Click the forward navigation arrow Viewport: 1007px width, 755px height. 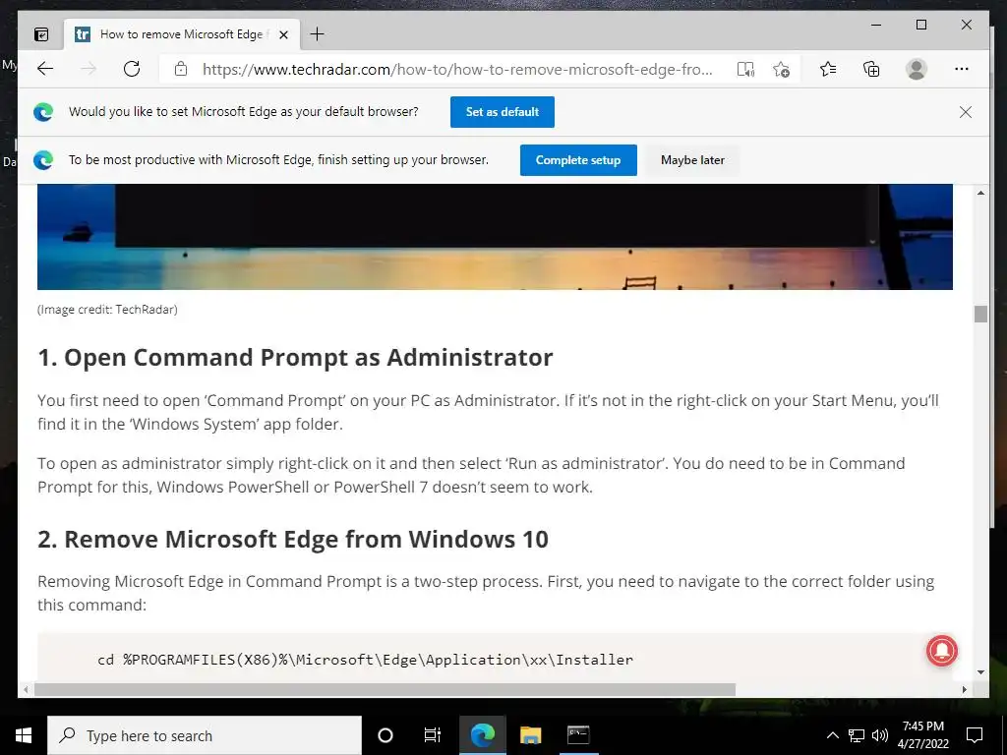(x=89, y=69)
